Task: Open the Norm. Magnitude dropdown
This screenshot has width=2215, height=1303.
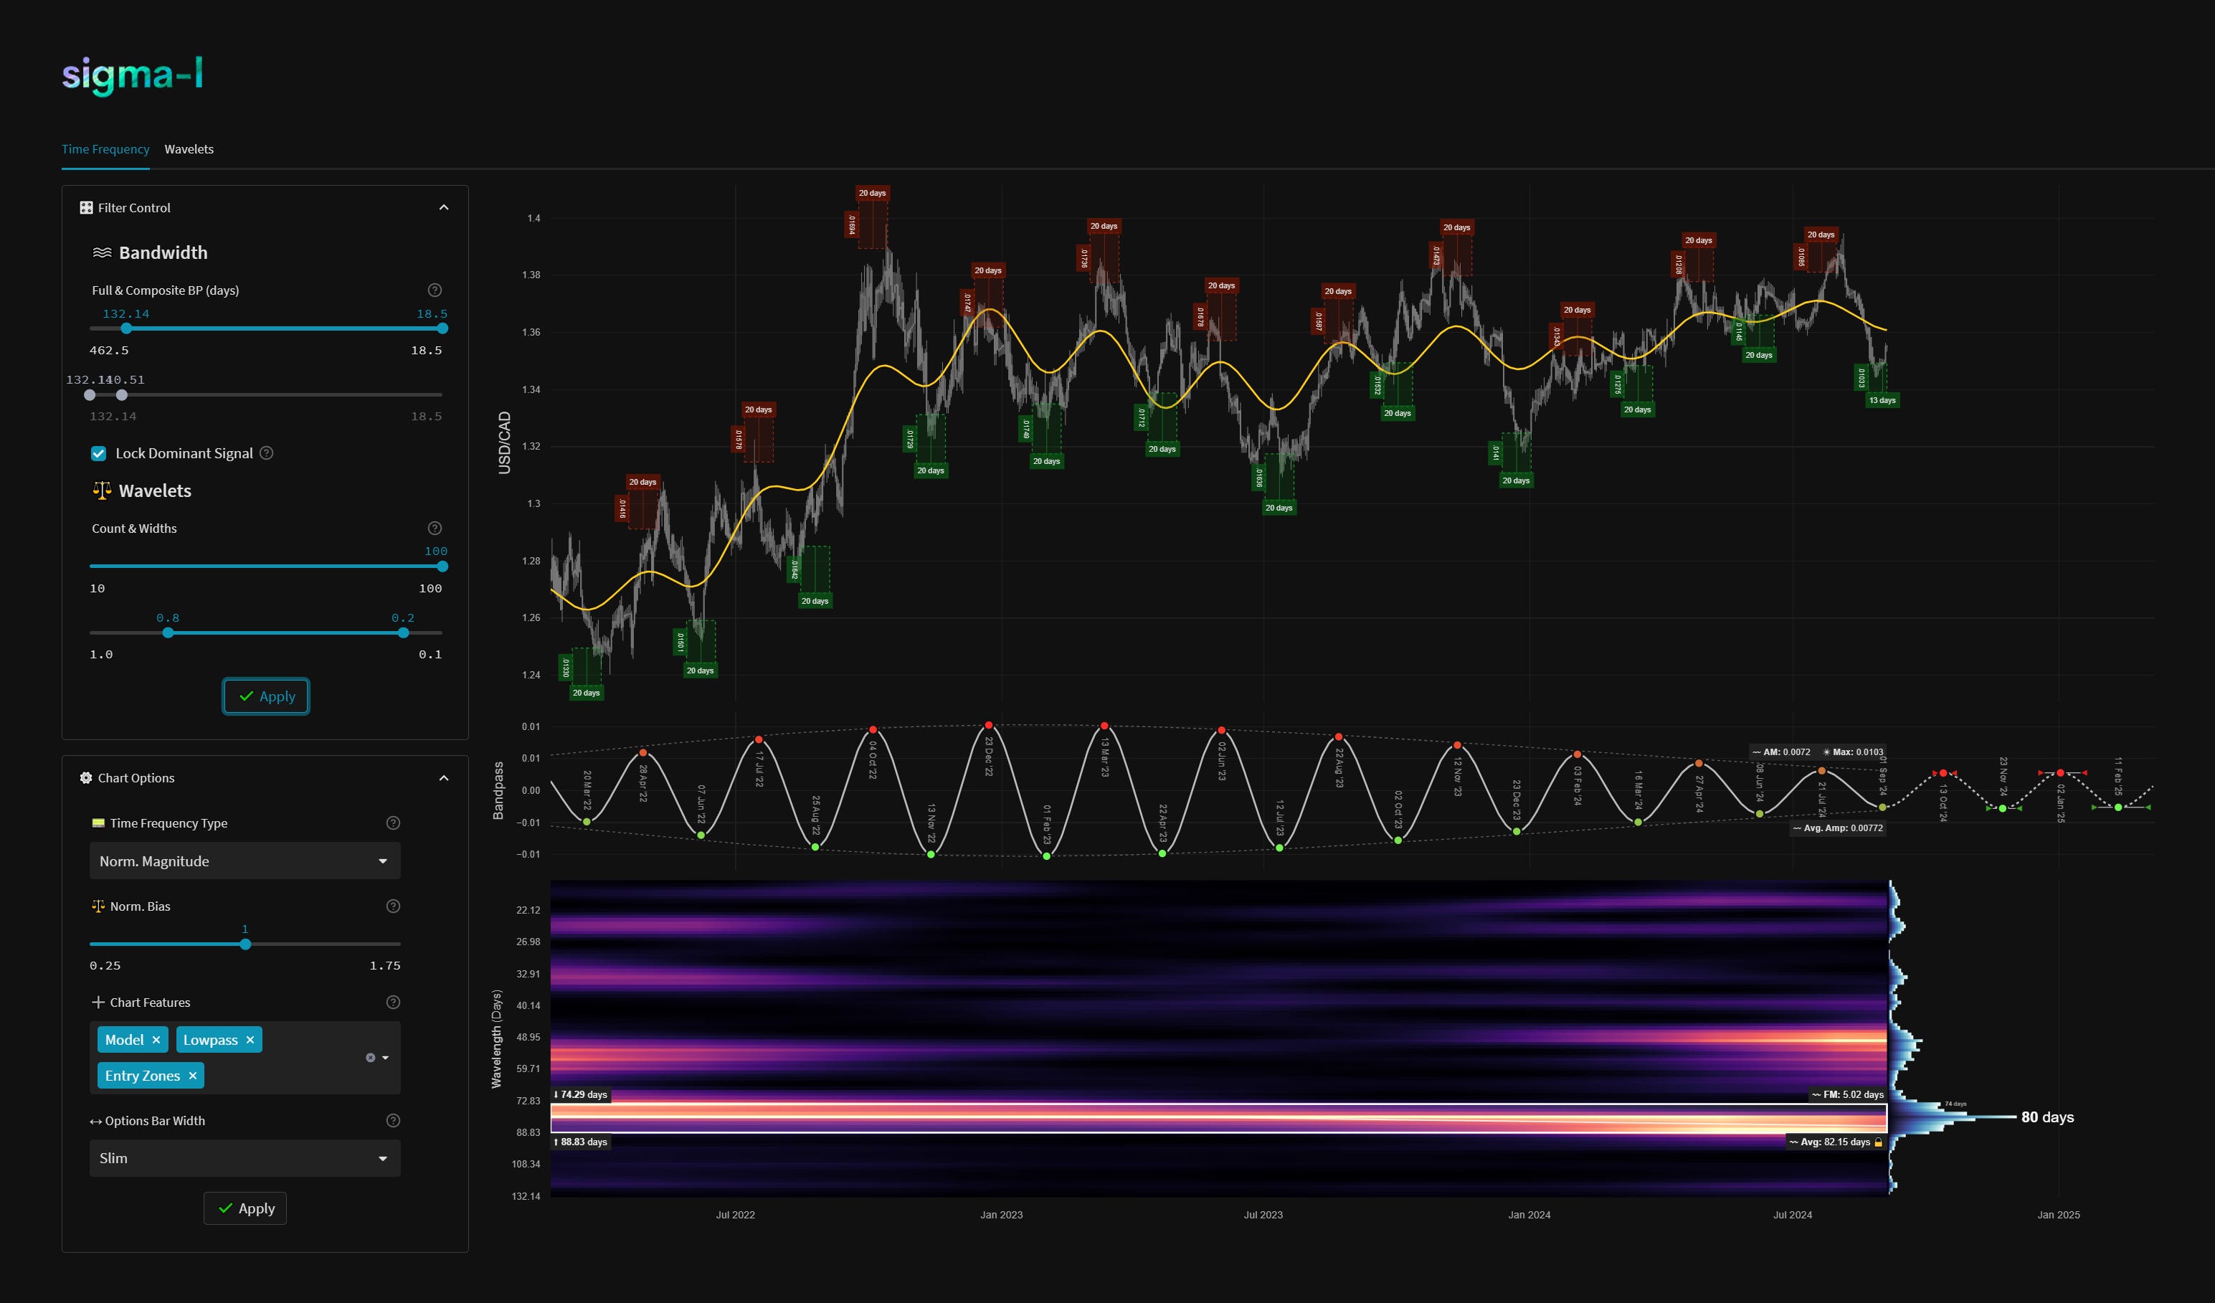Action: click(245, 861)
